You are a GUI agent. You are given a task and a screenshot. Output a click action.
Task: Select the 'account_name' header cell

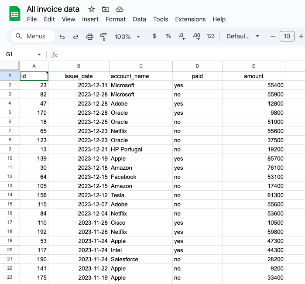141,76
